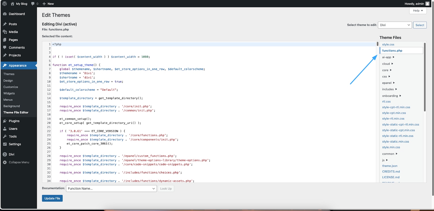Expand the onboarding folder
Image resolution: width=434 pixels, height=211 pixels.
(x=392, y=96)
